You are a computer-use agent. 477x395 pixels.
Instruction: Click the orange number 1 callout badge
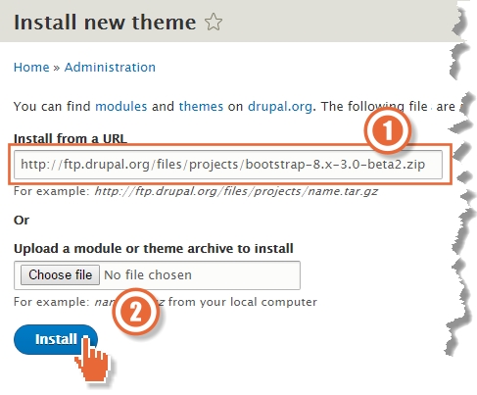[x=388, y=130]
